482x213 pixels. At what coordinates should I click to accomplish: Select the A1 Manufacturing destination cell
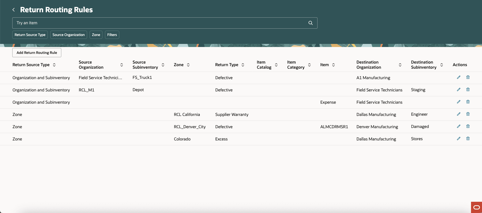coord(373,78)
